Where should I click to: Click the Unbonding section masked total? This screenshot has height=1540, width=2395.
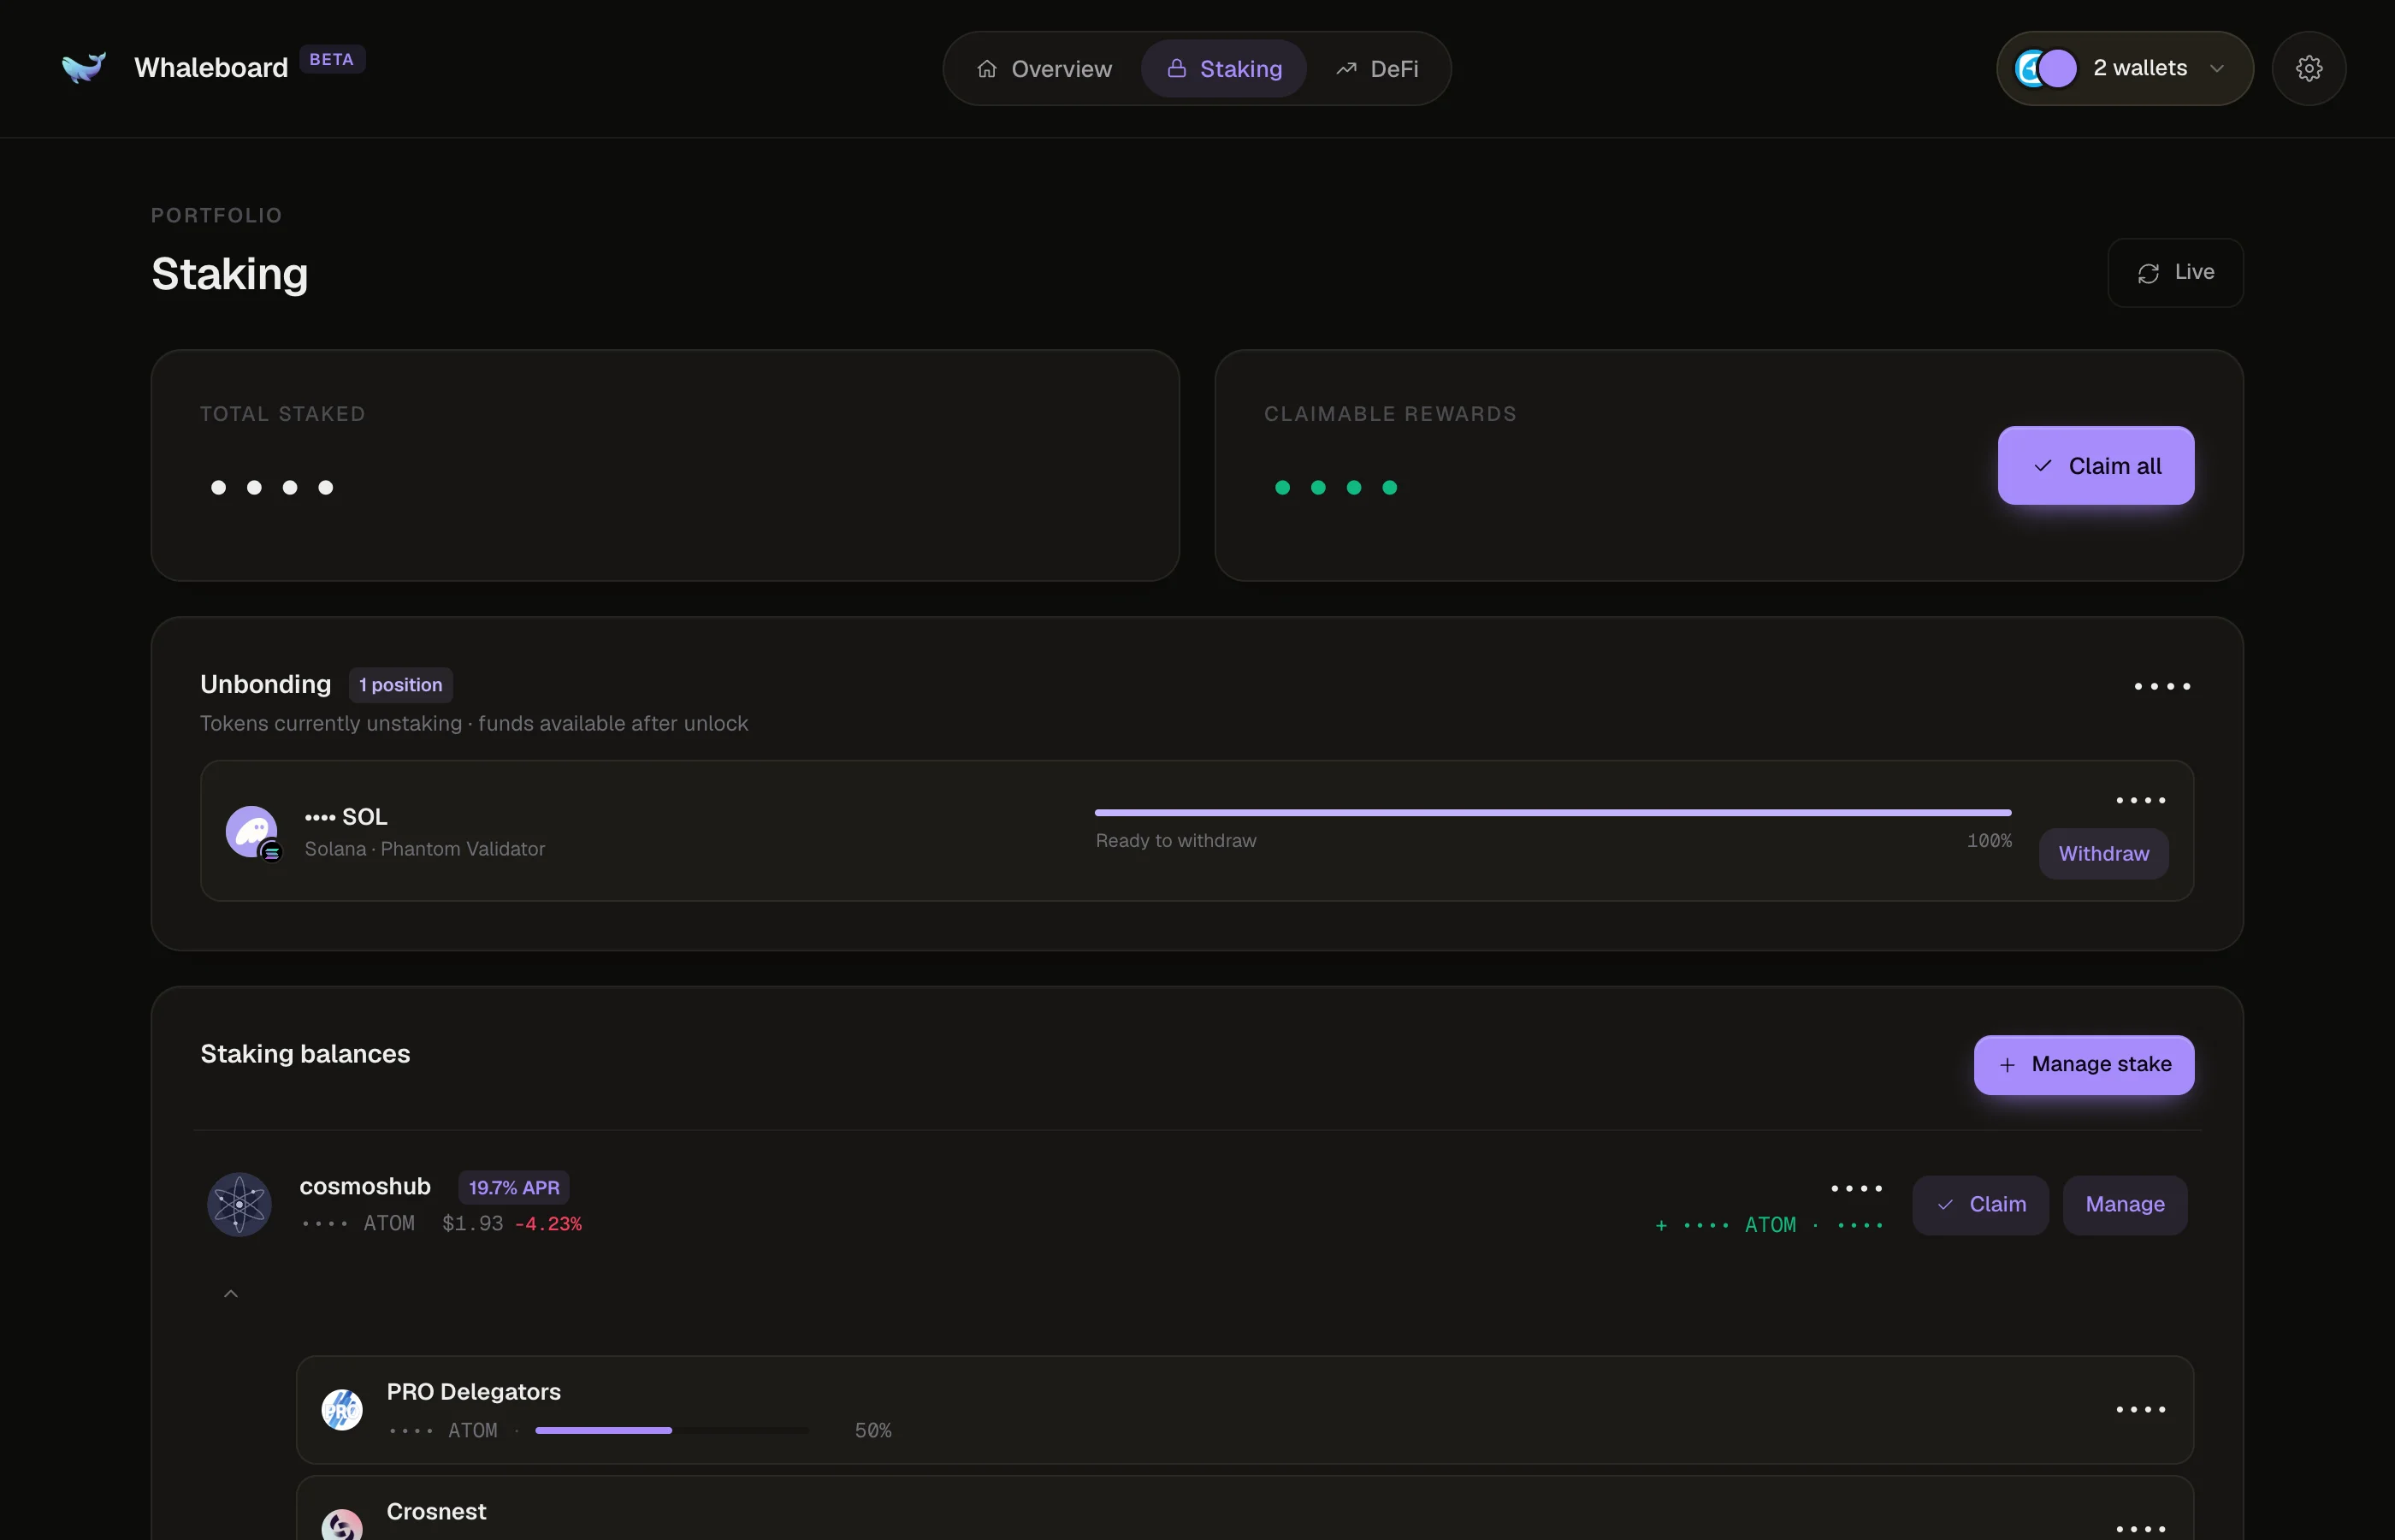click(2162, 686)
